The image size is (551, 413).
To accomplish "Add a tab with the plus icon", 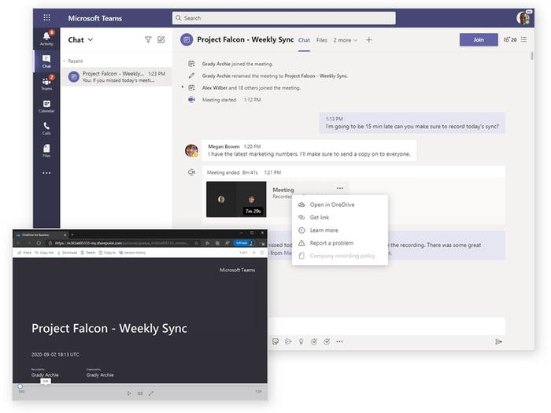I will 368,40.
